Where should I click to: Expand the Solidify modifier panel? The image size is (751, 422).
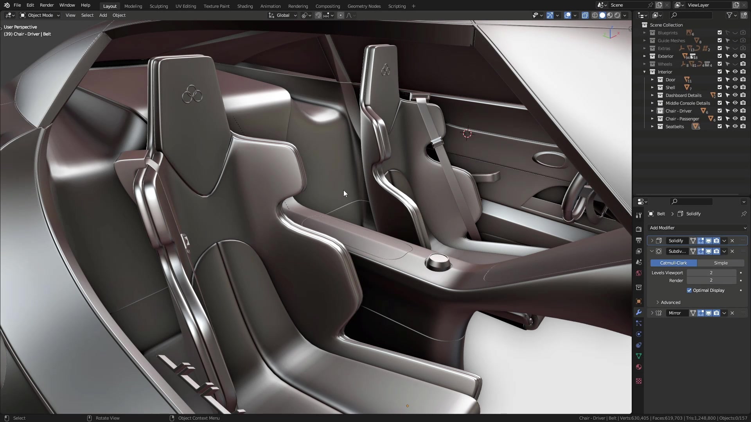point(652,241)
